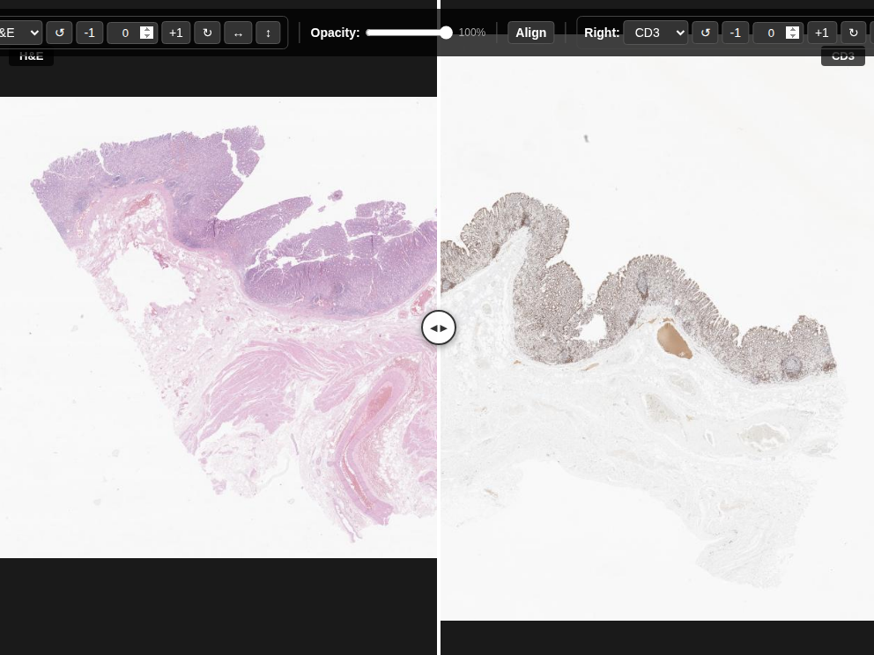This screenshot has height=655, width=874.
Task: Flip left image vertically
Action: click(x=268, y=33)
